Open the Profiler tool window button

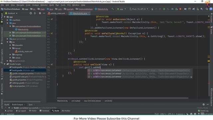66,111
